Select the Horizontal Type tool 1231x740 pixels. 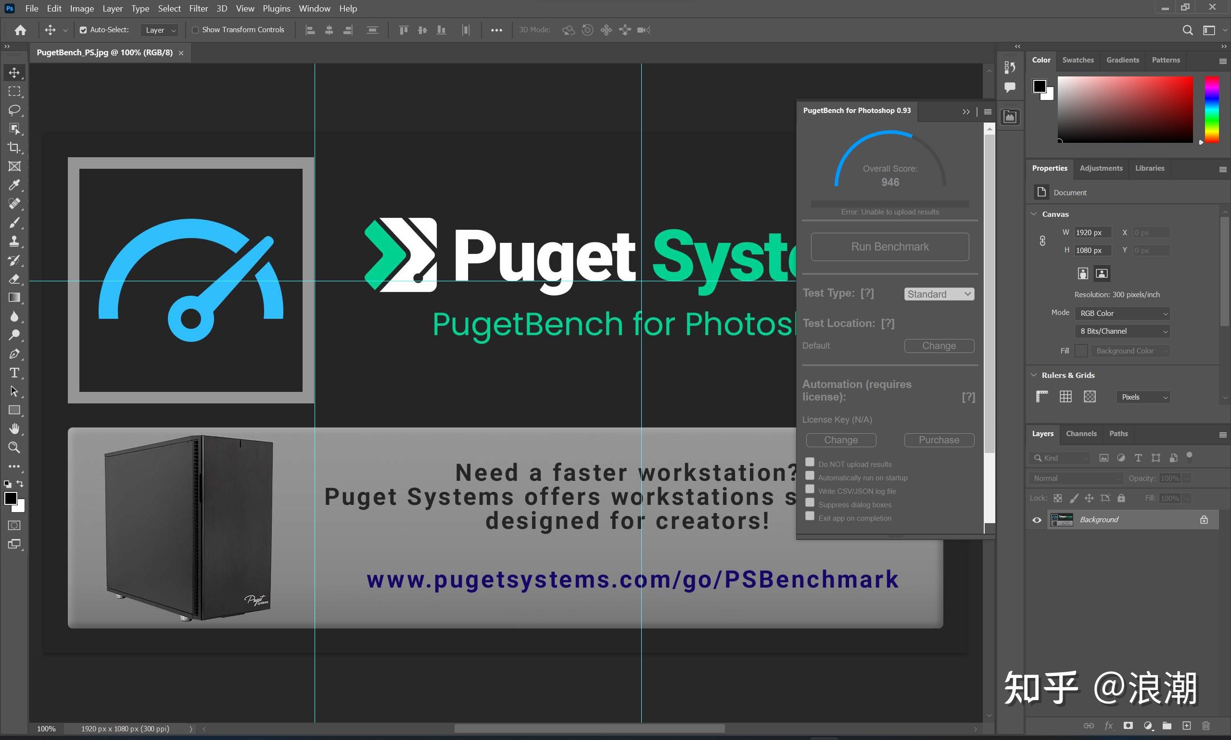click(x=14, y=373)
